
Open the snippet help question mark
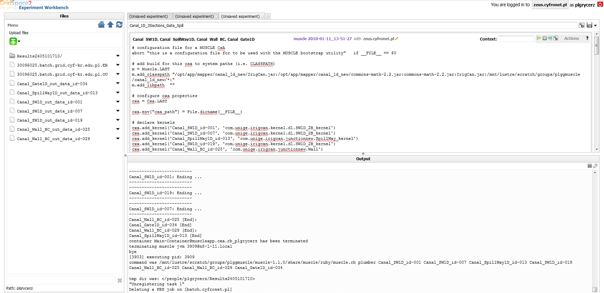(587, 38)
